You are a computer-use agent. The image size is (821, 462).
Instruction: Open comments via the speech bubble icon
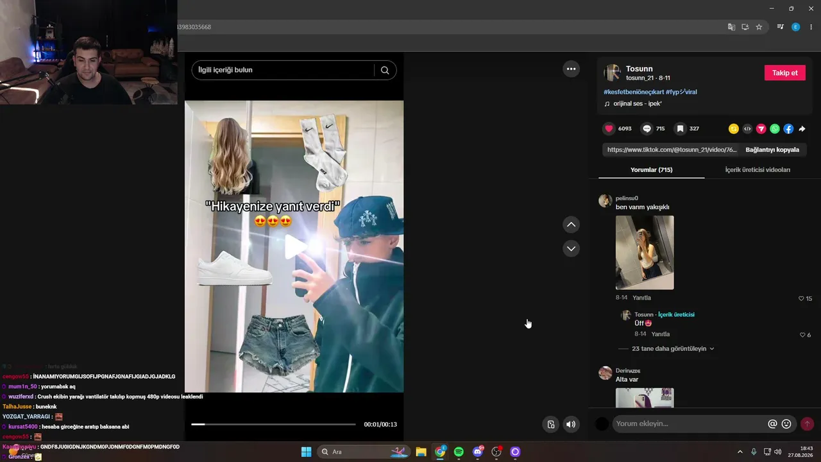point(647,128)
